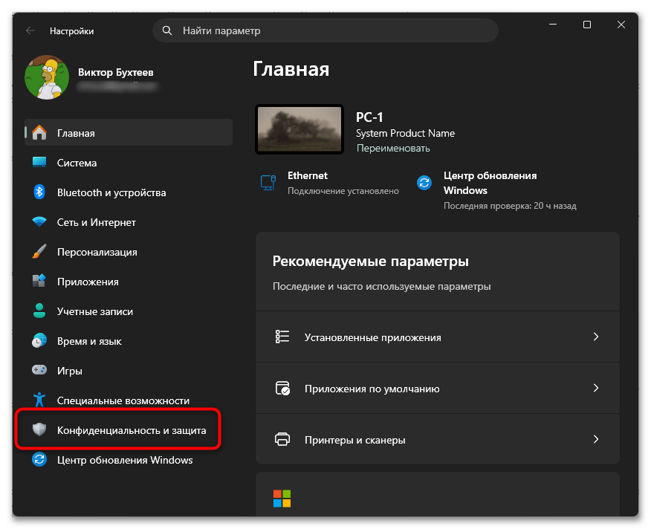Screen dimensions: 651x529
Task: Click the back arrow in title bar
Action: point(30,30)
